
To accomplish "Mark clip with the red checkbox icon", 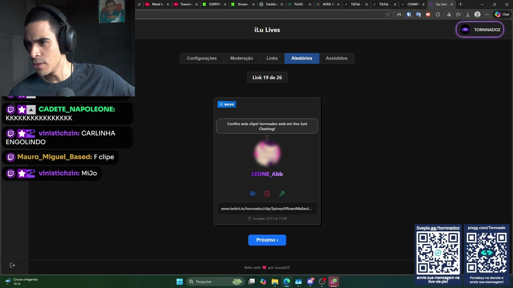I will (x=267, y=194).
